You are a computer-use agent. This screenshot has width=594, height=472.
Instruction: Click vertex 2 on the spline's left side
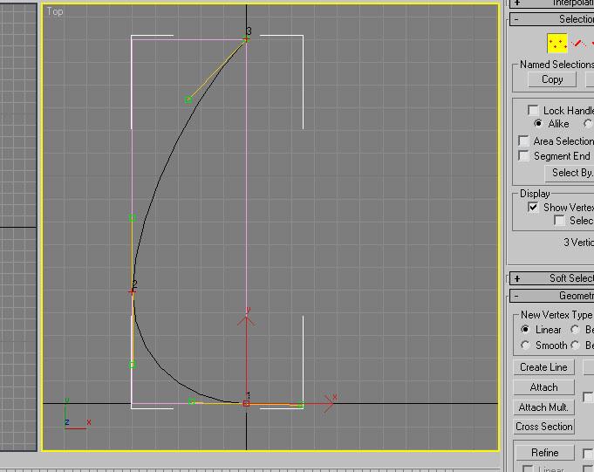tap(132, 291)
